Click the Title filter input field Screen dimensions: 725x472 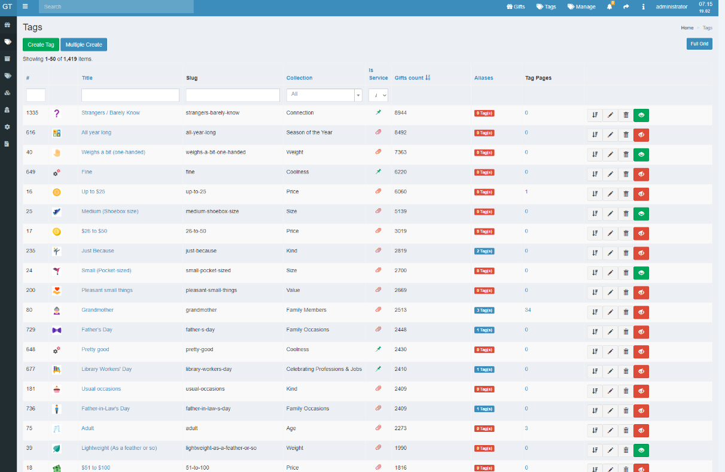pos(130,95)
